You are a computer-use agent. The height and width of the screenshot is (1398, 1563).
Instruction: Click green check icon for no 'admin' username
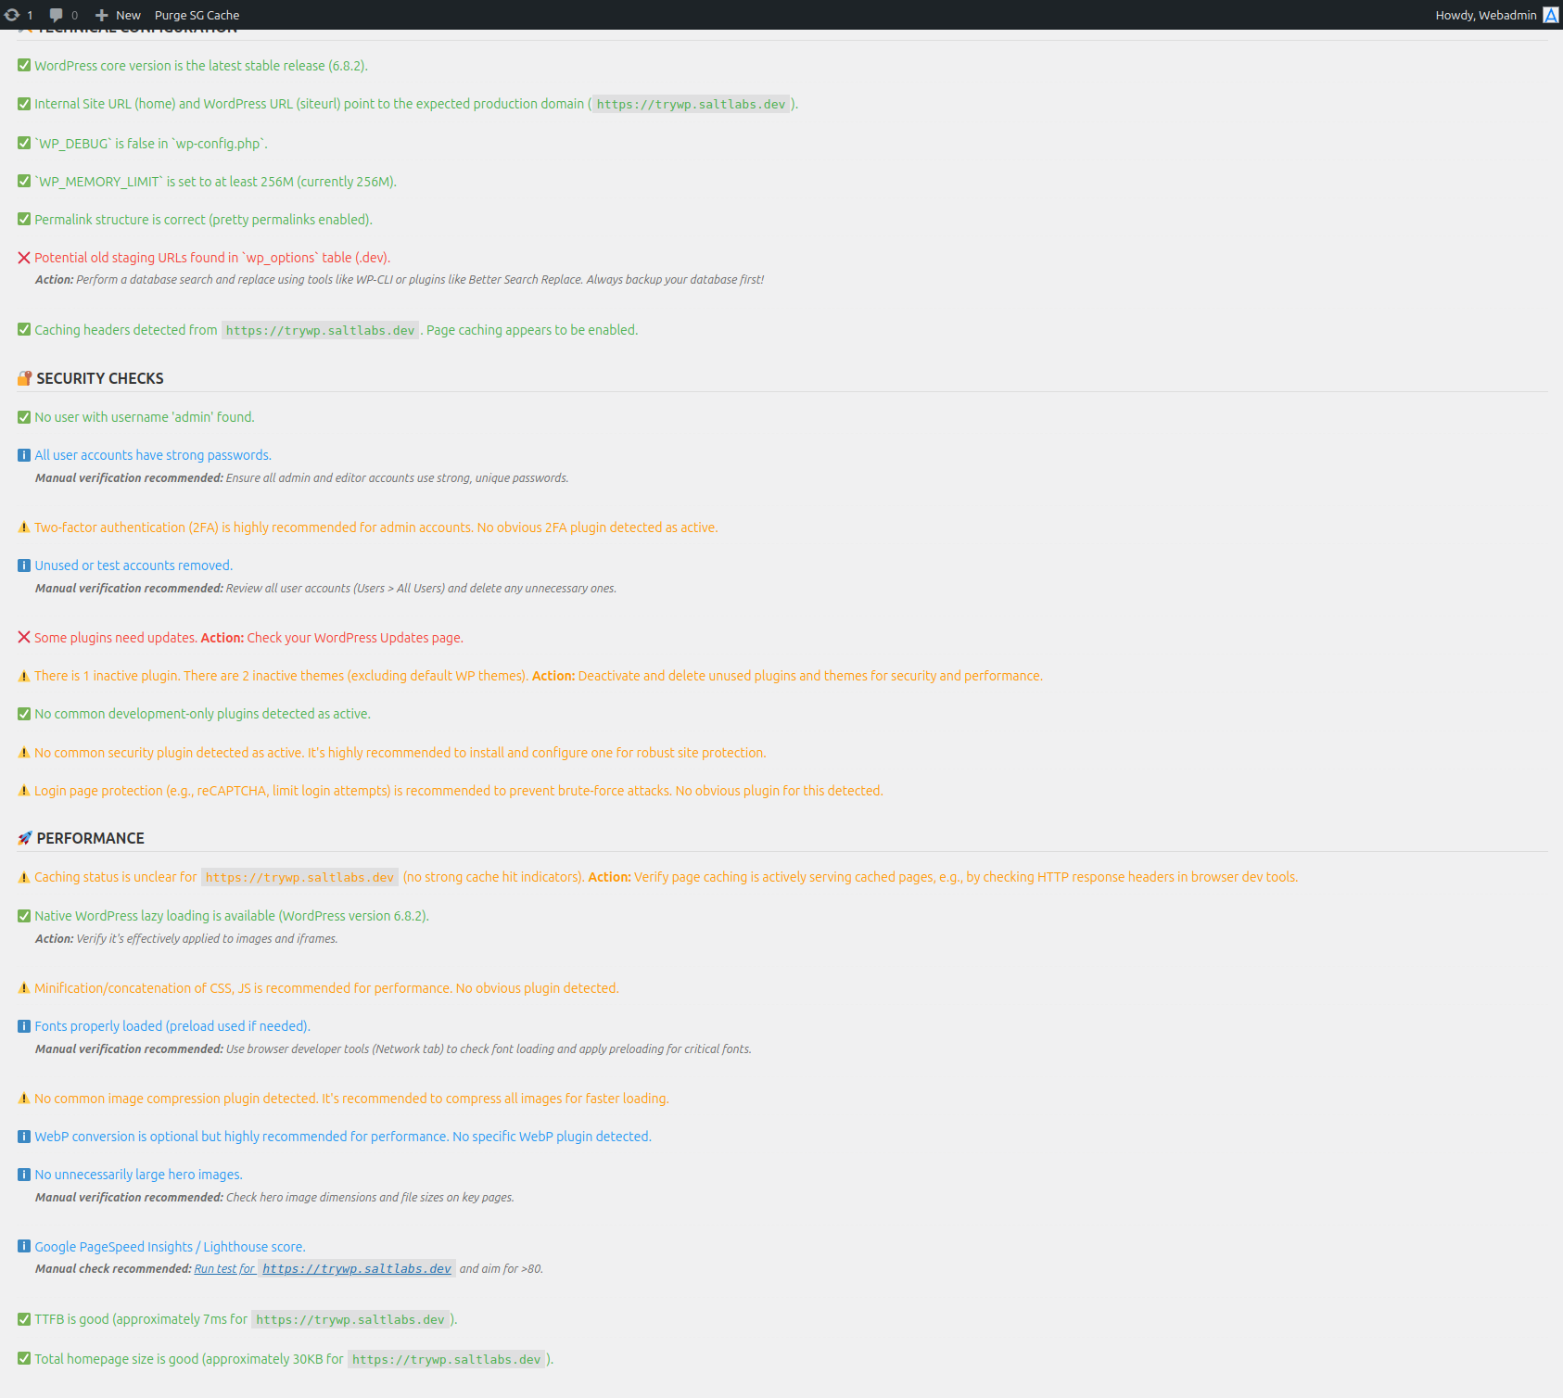[24, 417]
